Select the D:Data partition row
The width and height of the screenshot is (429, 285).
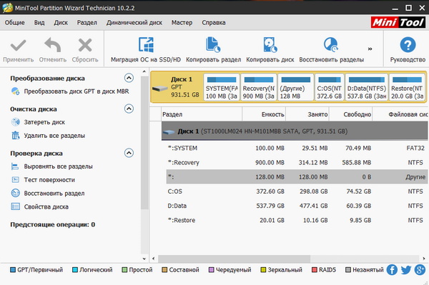pyautogui.click(x=297, y=206)
